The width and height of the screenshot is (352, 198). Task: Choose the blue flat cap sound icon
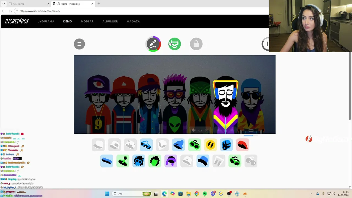(203, 161)
